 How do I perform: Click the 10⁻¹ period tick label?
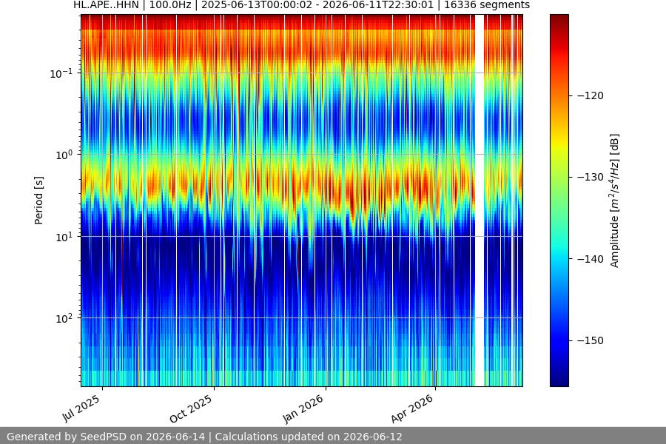(61, 73)
